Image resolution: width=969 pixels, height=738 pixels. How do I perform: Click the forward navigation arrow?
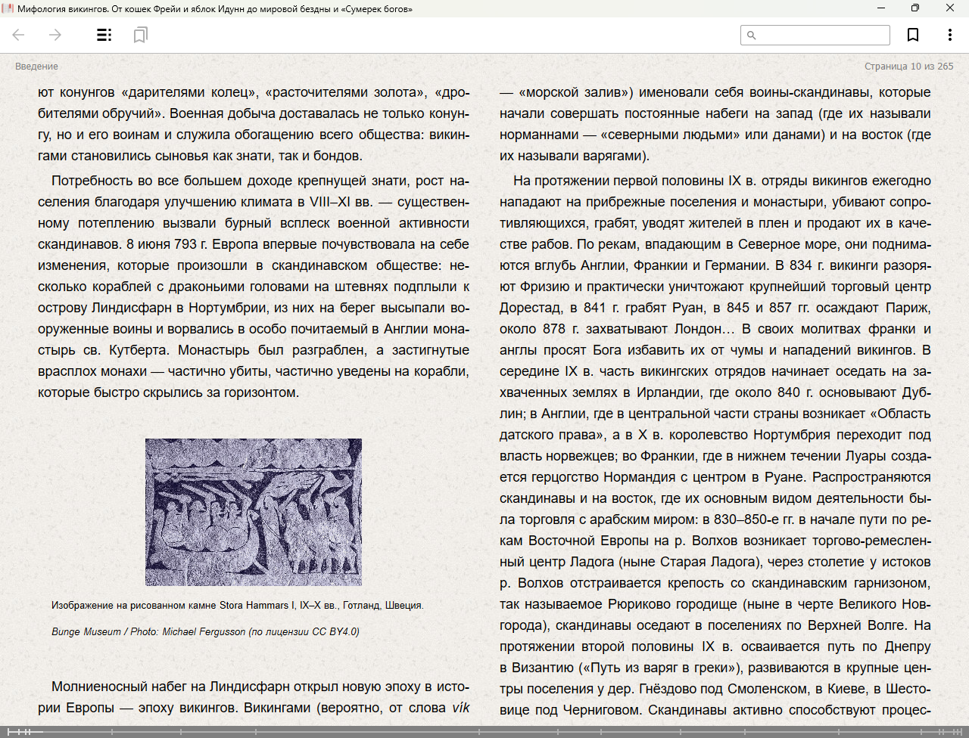tap(55, 35)
